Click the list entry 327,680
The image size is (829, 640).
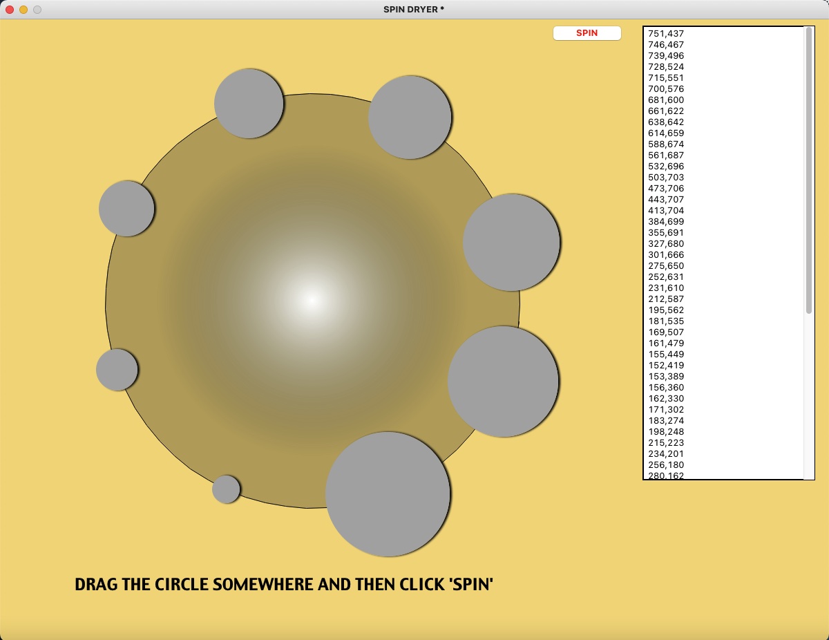point(666,243)
